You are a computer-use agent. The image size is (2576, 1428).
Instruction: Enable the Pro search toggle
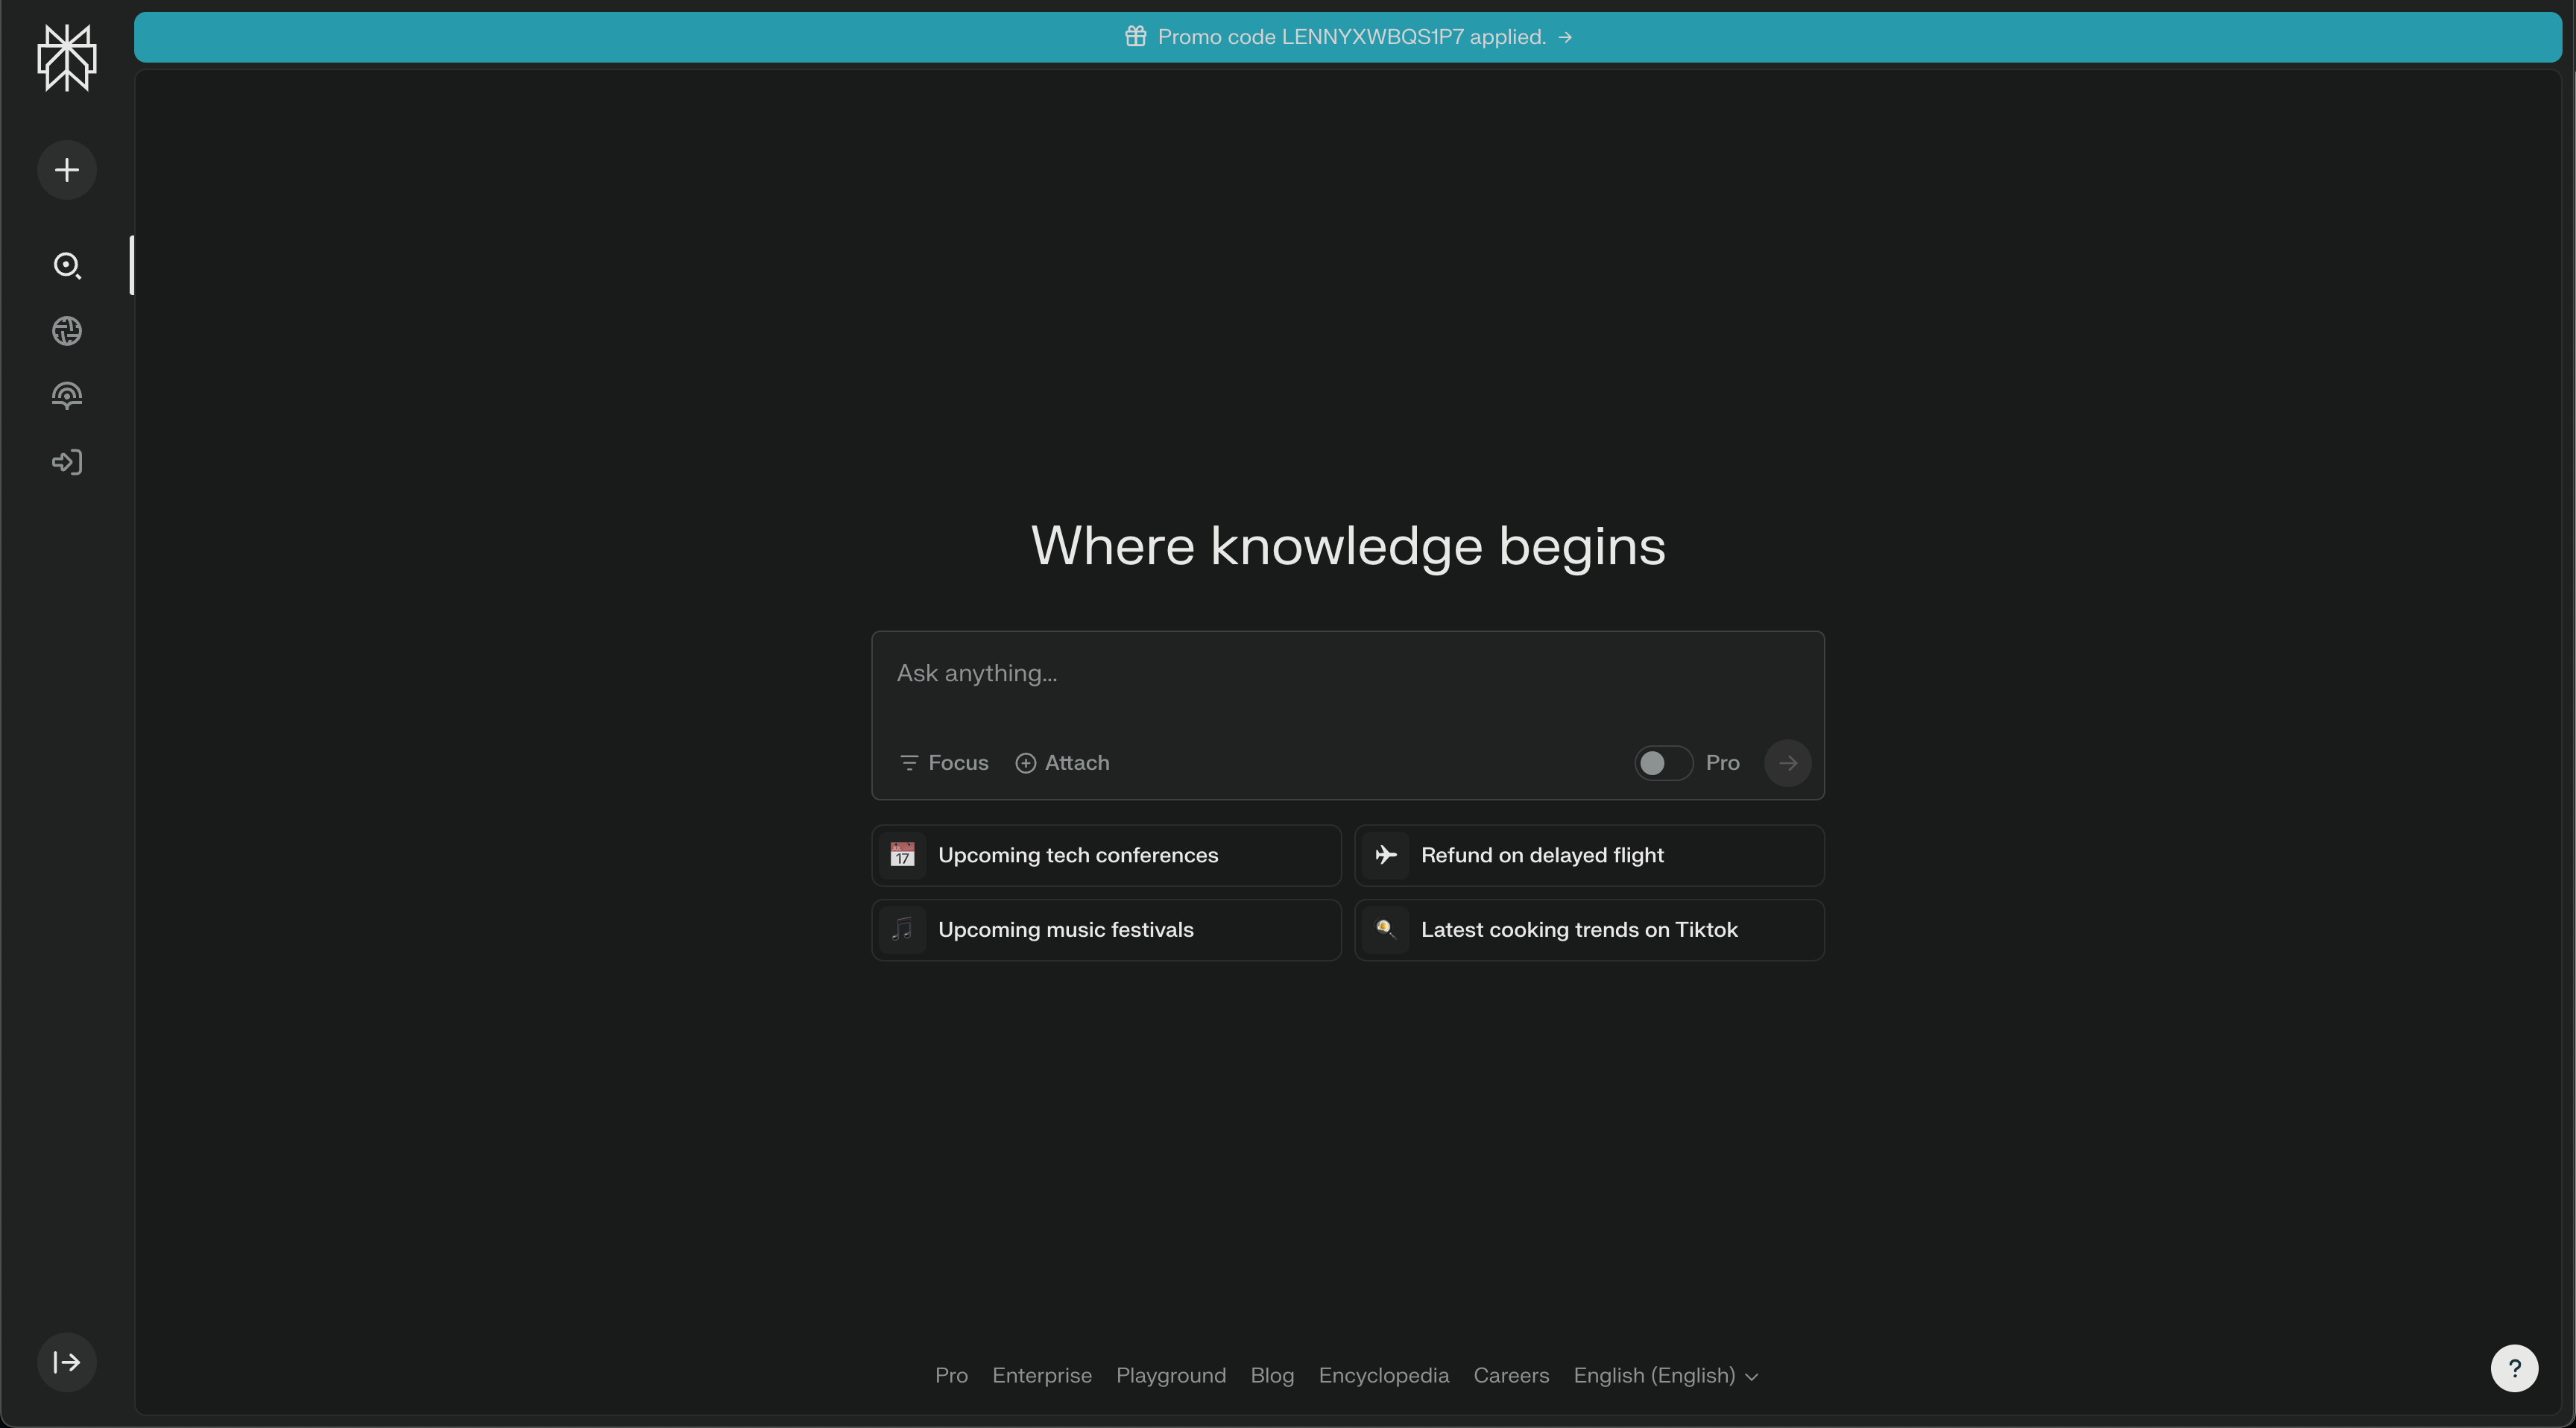pos(1662,763)
